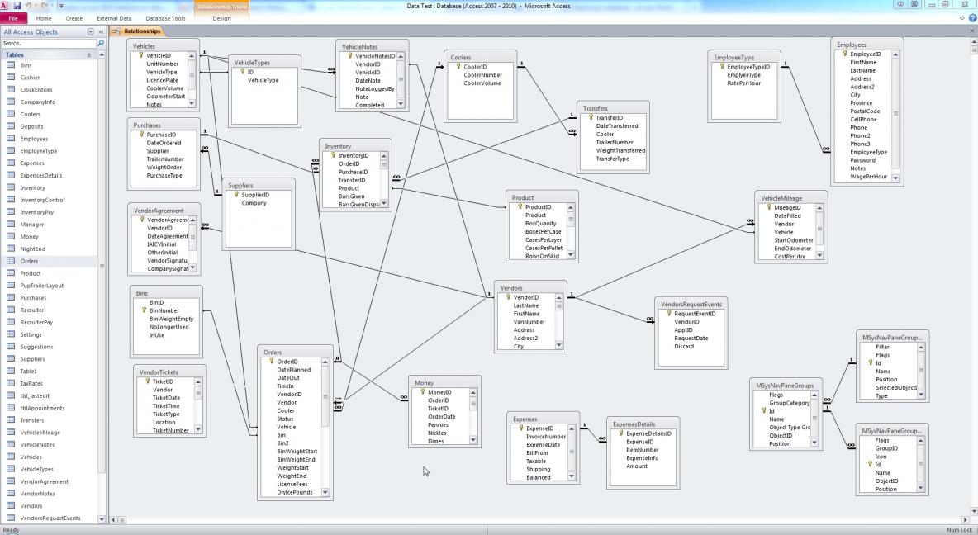This screenshot has height=535, width=978.
Task: Select the Deposits table icon
Action: (11, 126)
